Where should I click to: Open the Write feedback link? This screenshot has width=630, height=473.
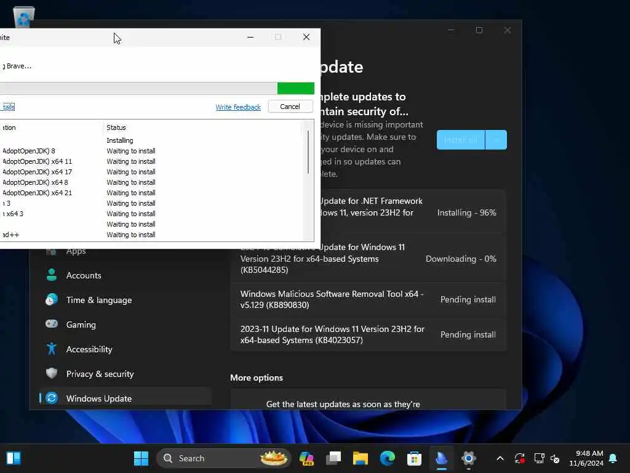(x=238, y=107)
